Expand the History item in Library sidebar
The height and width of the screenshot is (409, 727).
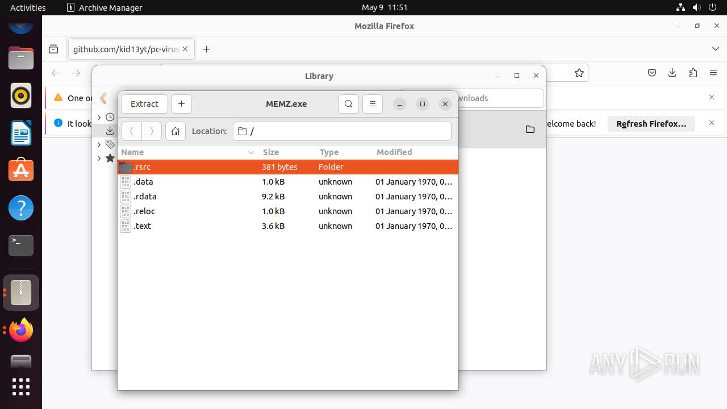[99, 117]
